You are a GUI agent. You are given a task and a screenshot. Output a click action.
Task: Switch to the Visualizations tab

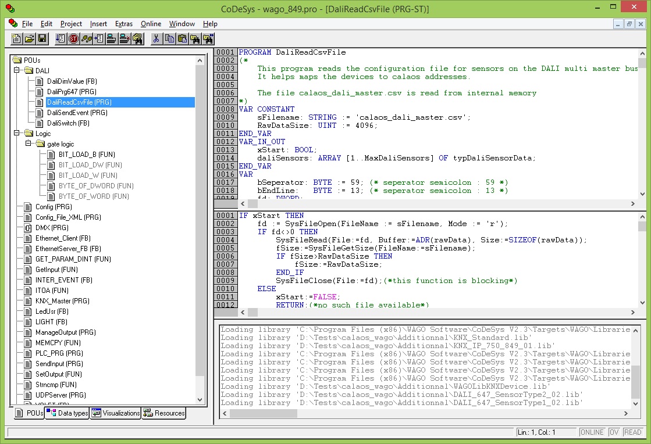[116, 413]
